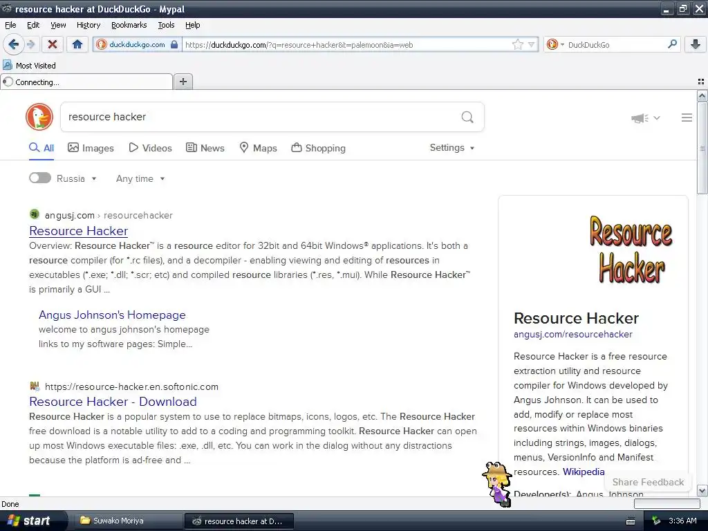Click the 3:36 AM clock
The image size is (708, 531).
click(x=682, y=521)
